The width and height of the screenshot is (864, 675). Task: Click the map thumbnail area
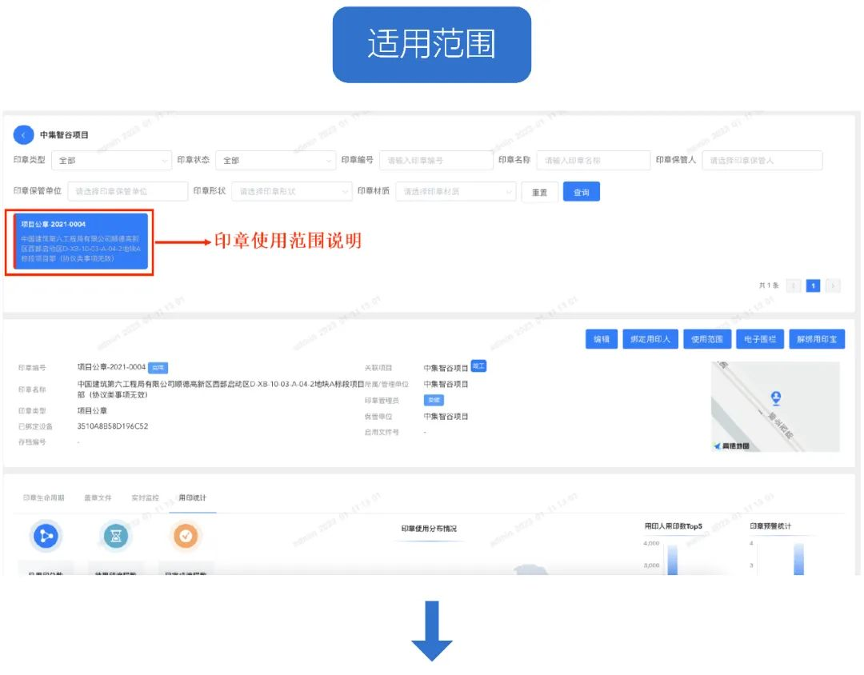click(775, 406)
